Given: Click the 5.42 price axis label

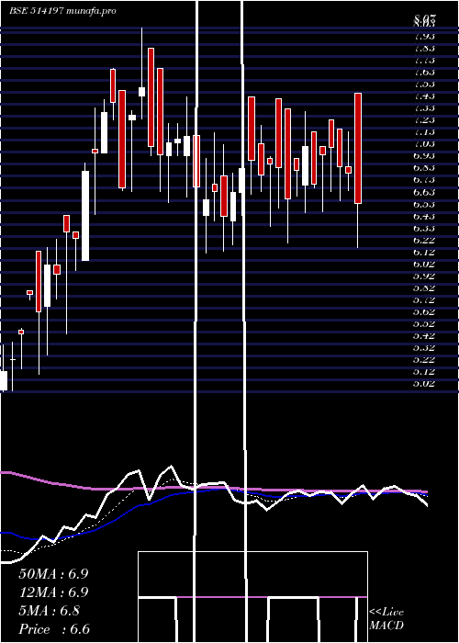Looking at the screenshot, I should click(x=424, y=336).
